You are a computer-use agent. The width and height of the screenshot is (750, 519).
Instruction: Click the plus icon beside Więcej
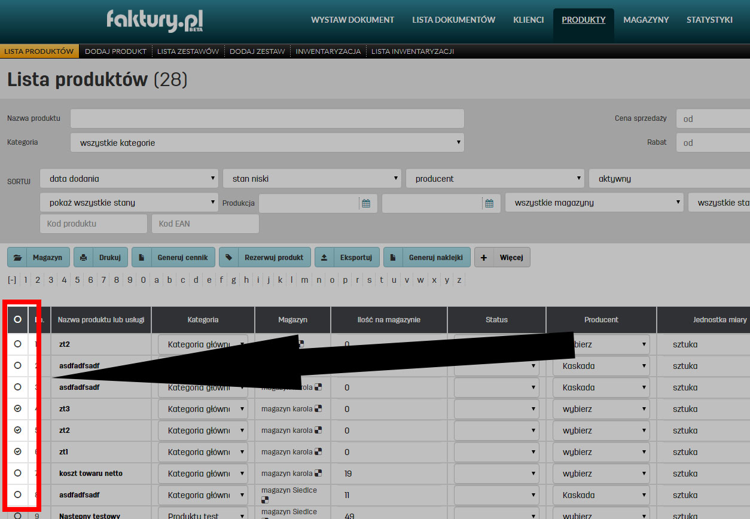point(484,258)
